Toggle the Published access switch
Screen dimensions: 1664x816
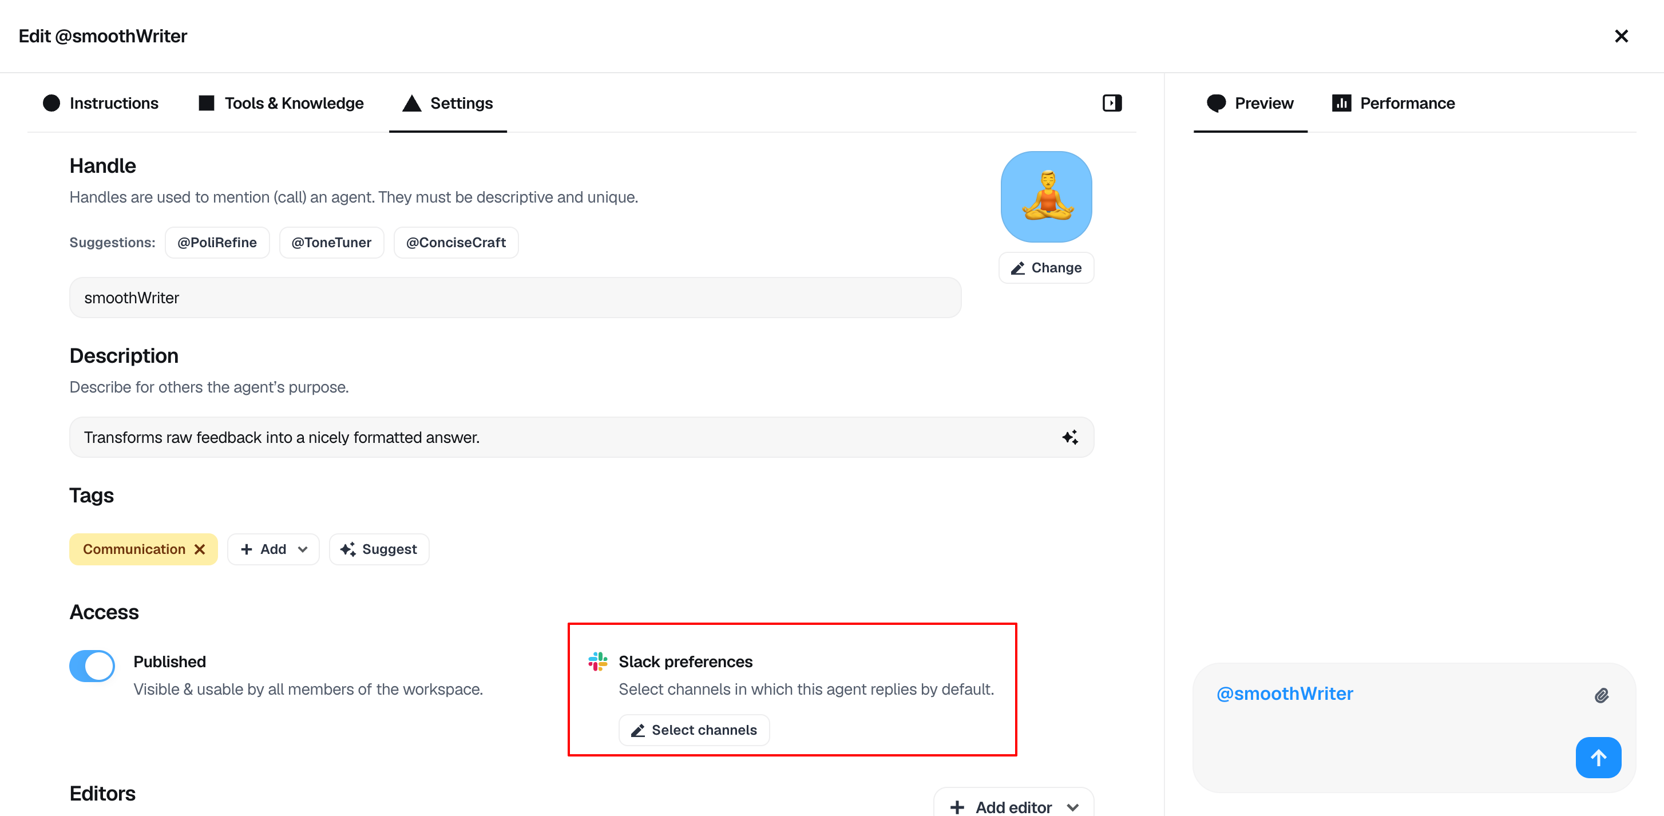point(92,666)
